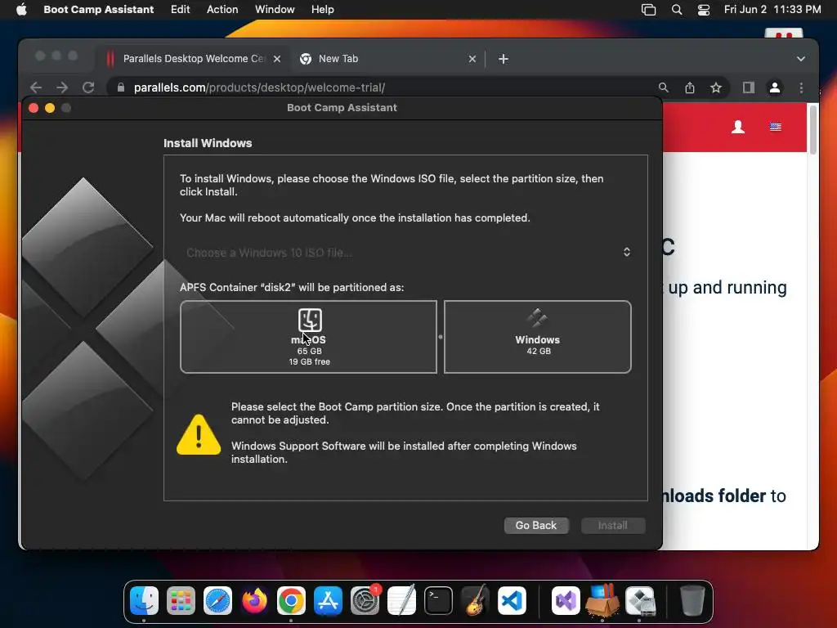Screen dimensions: 837x628
Task: Click the lock icon in address bar
Action: coord(121,87)
